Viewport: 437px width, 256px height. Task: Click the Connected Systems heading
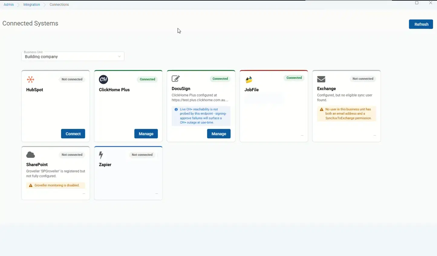[x=30, y=24]
